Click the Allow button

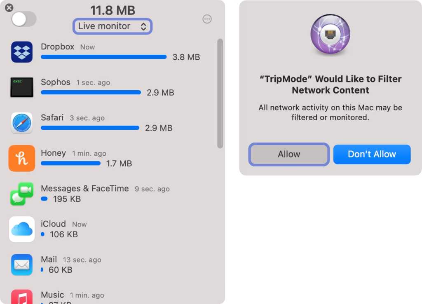289,154
